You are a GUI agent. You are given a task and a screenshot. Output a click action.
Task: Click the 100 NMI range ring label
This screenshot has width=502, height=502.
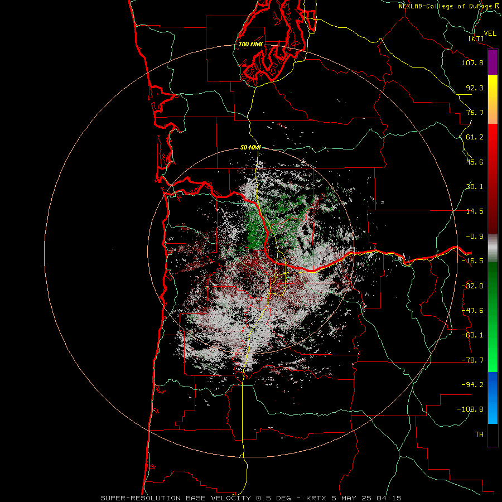click(x=250, y=44)
